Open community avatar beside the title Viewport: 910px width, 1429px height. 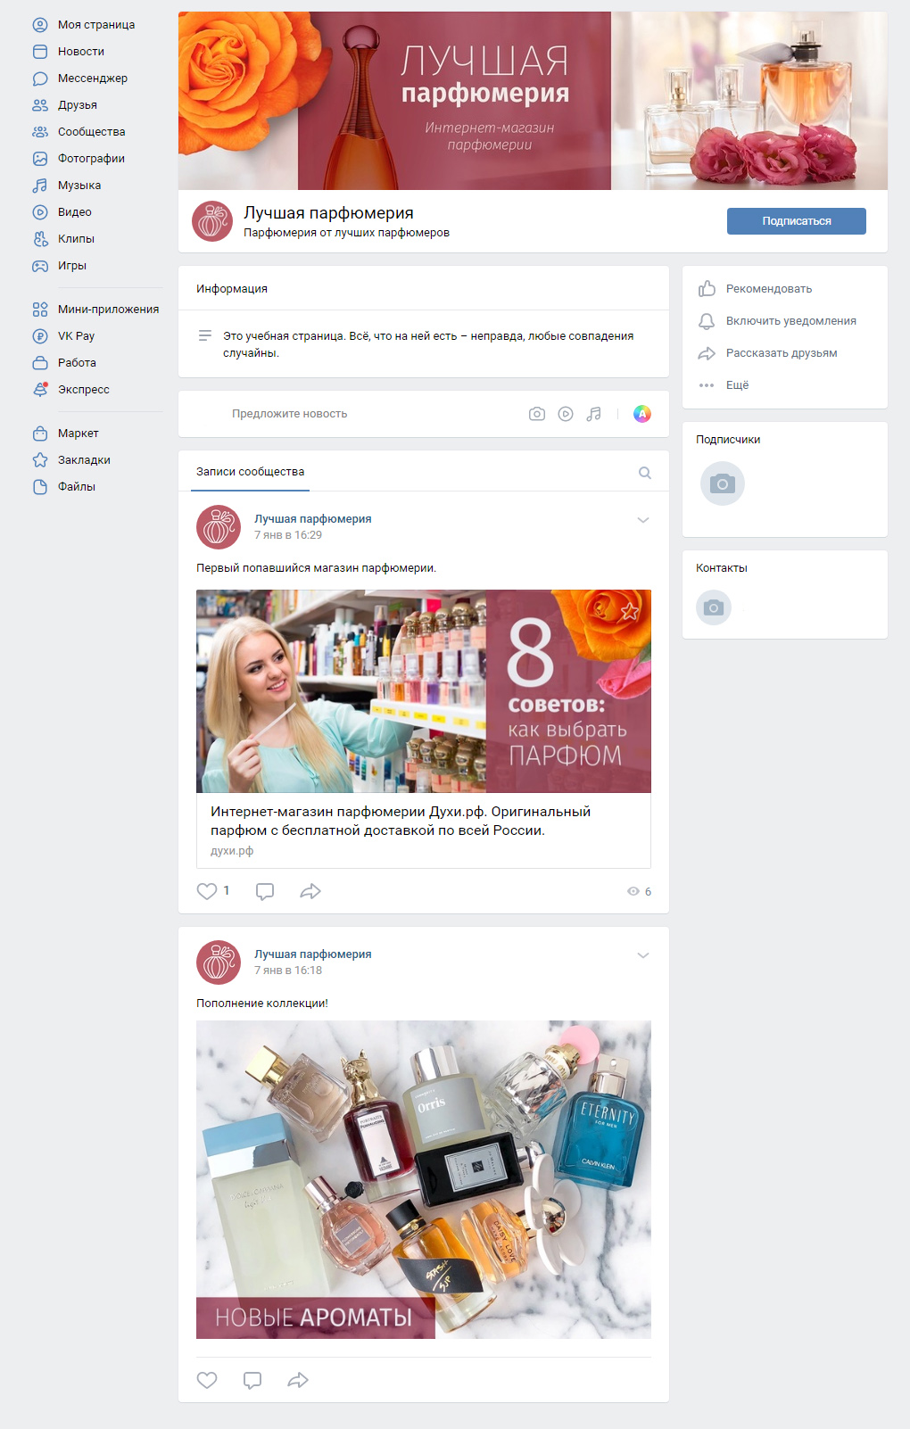(x=212, y=221)
